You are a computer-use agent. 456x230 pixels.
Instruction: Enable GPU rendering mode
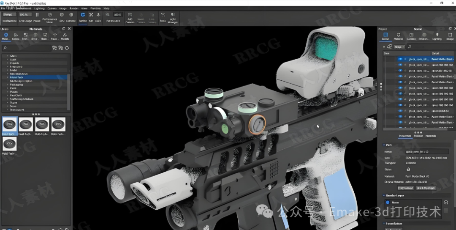click(x=62, y=17)
